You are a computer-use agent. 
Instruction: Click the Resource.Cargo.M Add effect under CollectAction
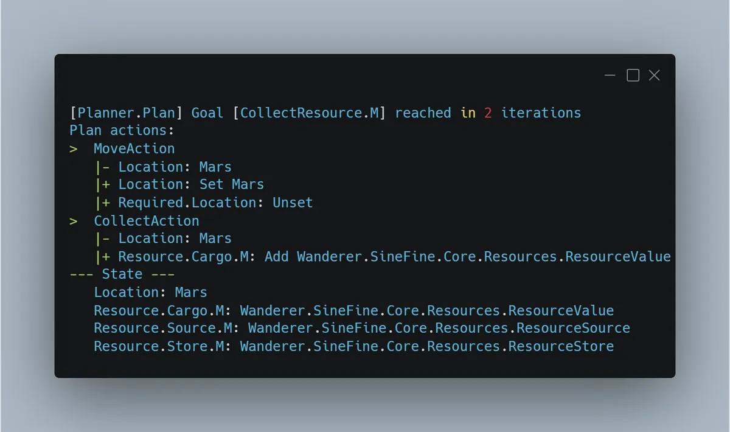pyautogui.click(x=394, y=257)
